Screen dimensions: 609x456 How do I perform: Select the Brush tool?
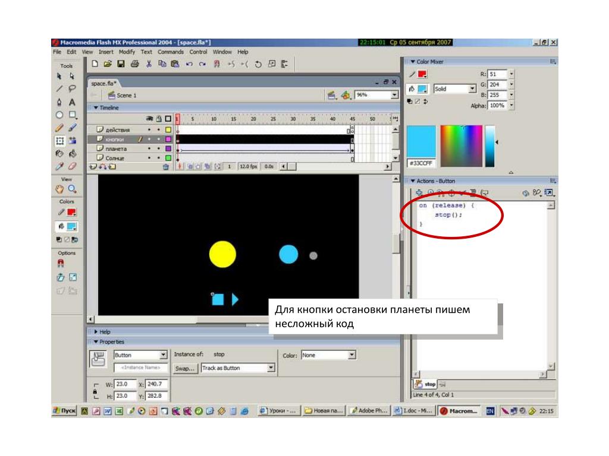coord(72,128)
